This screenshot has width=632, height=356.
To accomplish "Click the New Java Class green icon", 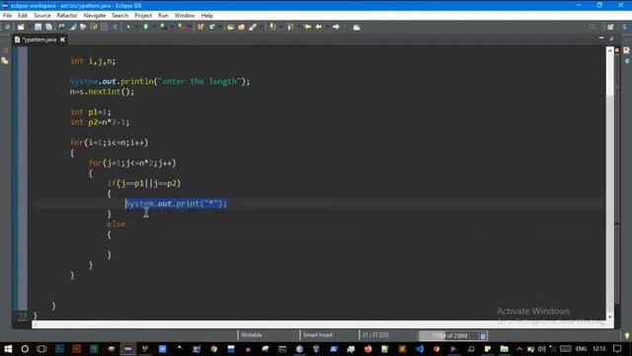I will [211, 27].
